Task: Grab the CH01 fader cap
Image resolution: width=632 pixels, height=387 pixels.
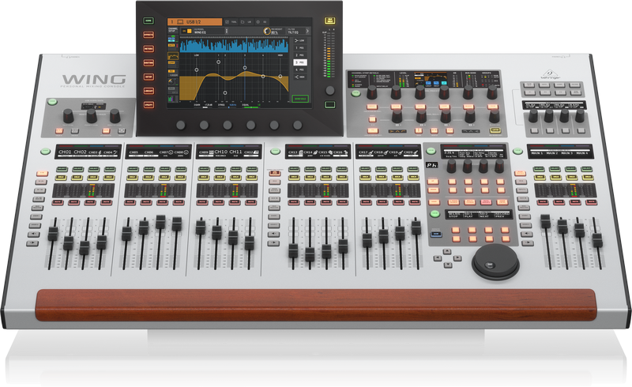Action: 53,234
